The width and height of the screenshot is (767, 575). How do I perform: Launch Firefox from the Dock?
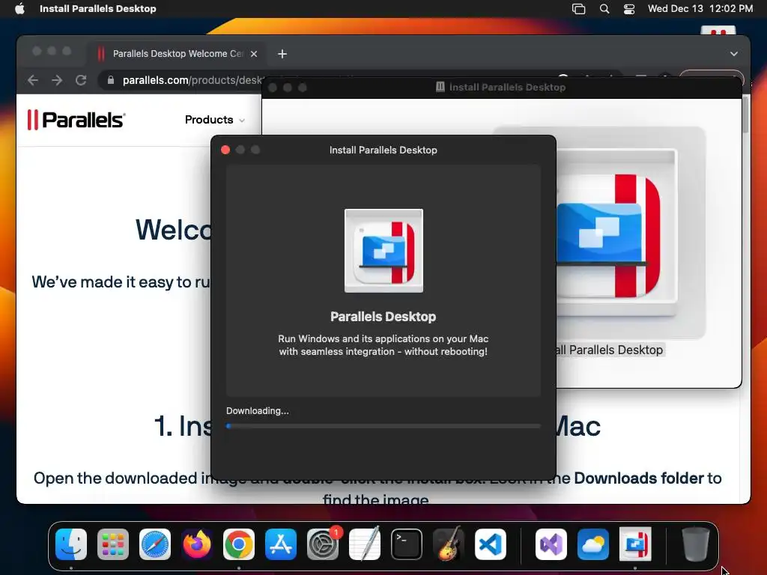(197, 544)
